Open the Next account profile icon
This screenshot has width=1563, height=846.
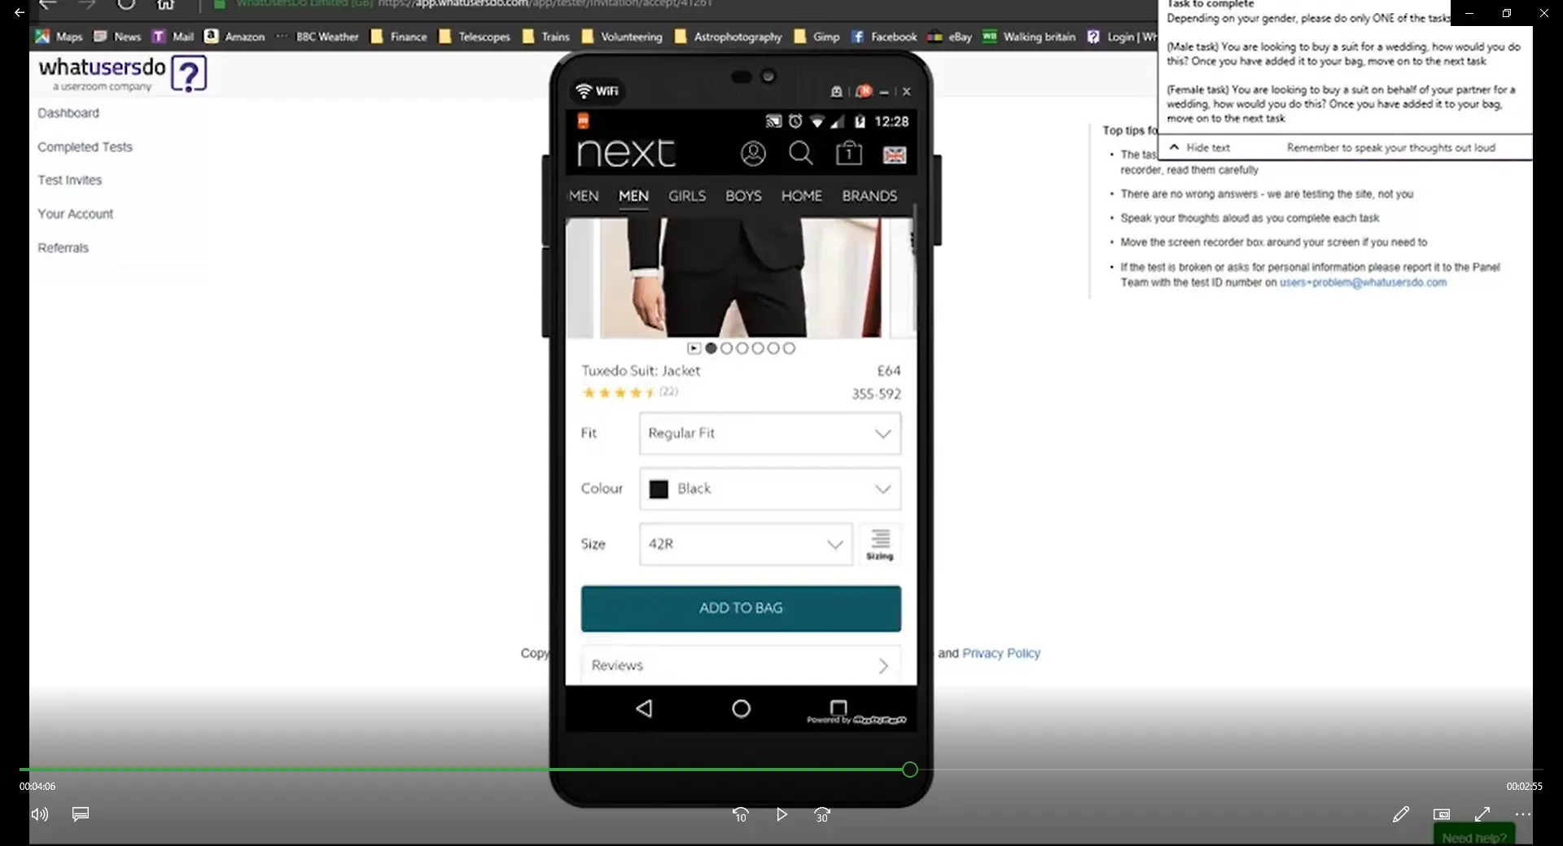pyautogui.click(x=753, y=154)
